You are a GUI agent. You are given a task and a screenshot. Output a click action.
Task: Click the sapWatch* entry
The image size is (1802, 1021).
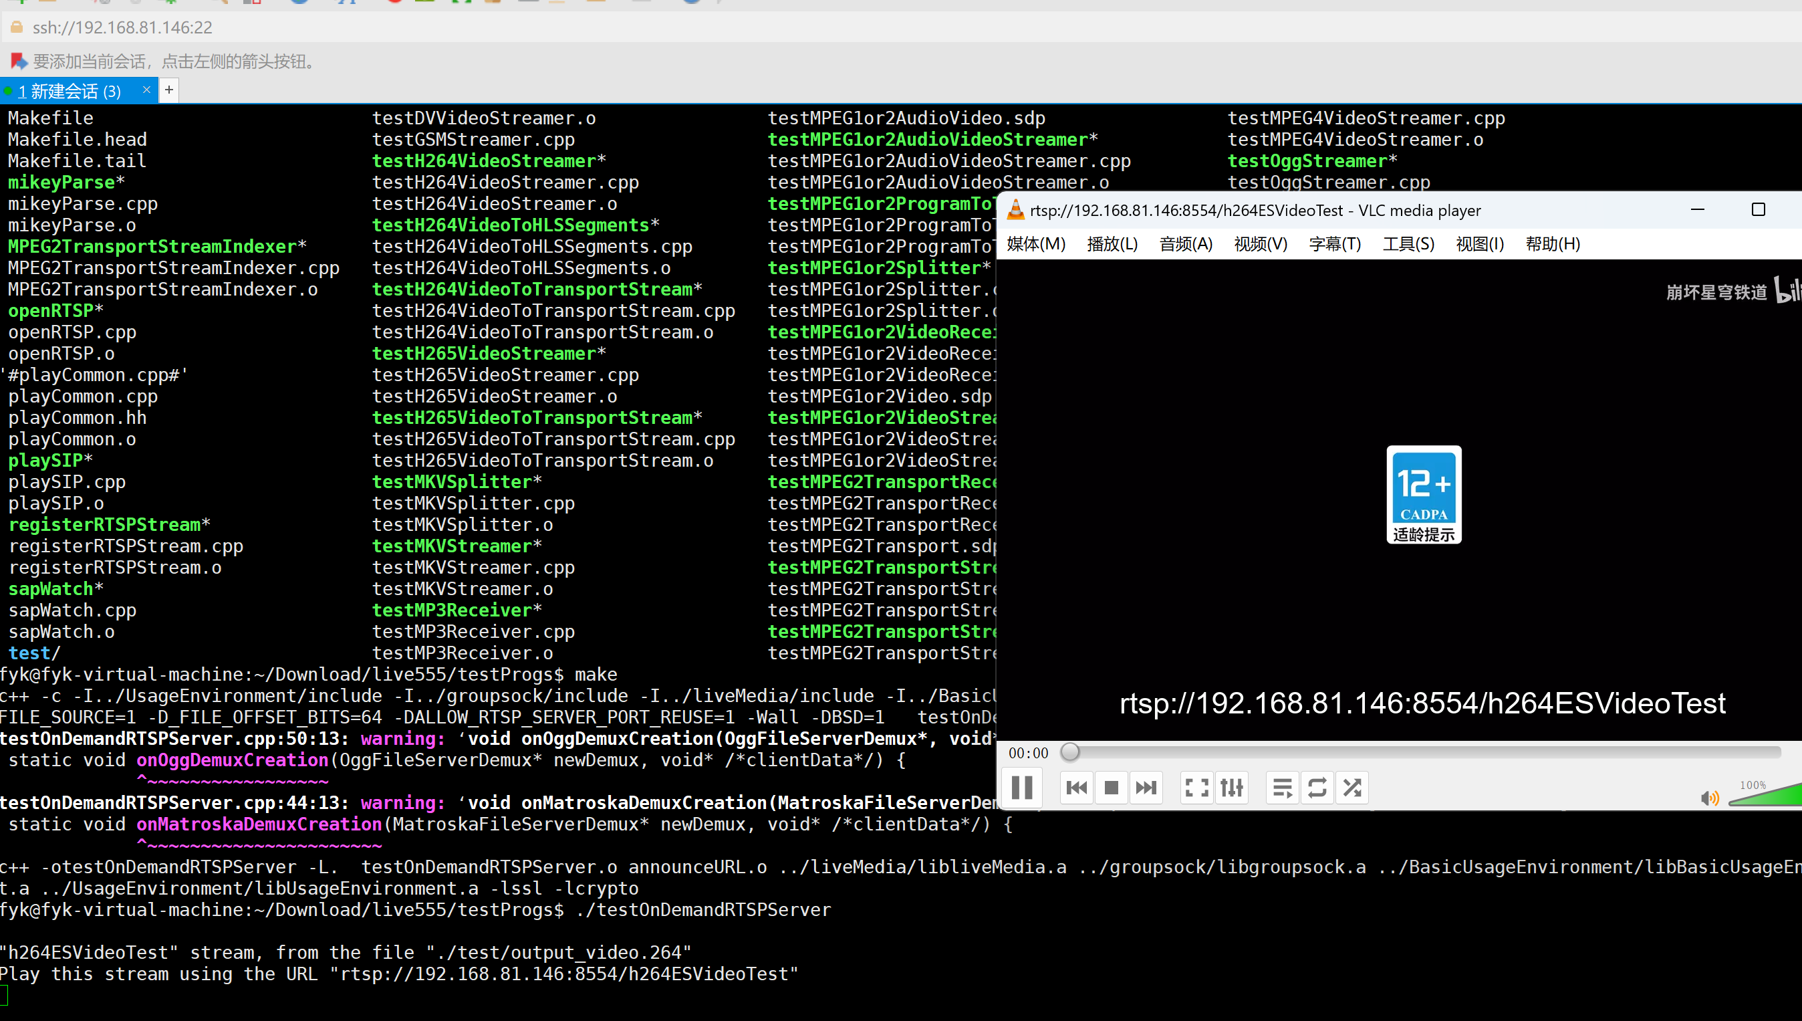point(55,589)
